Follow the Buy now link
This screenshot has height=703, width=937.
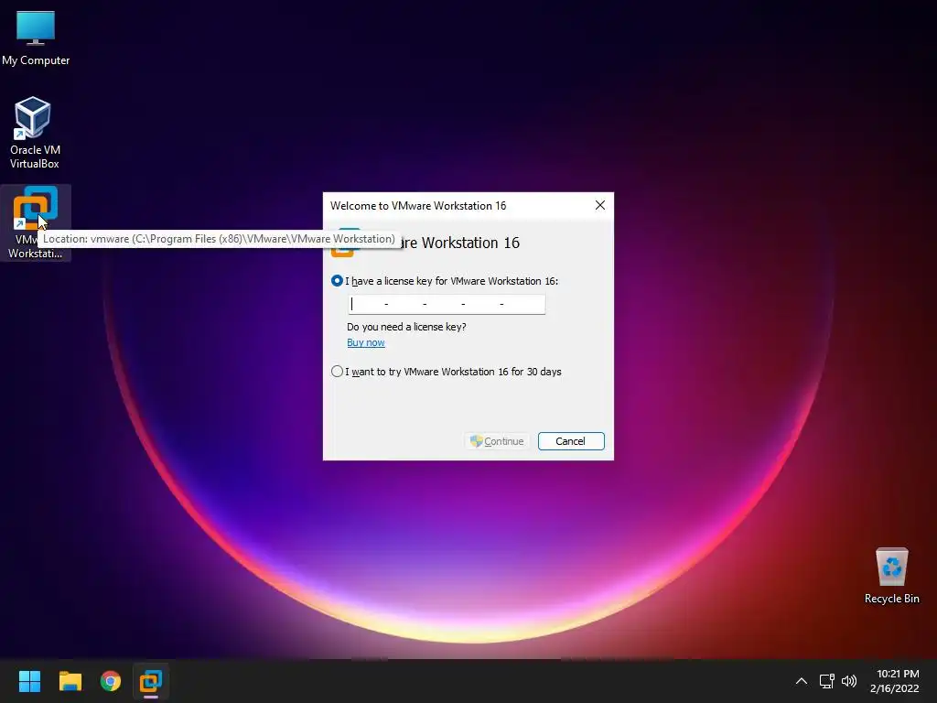tap(366, 342)
